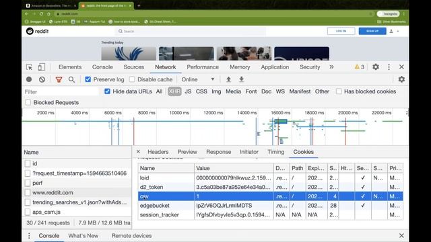Expand the reddit user menu arrow
This screenshot has width=431, height=242.
click(x=398, y=32)
